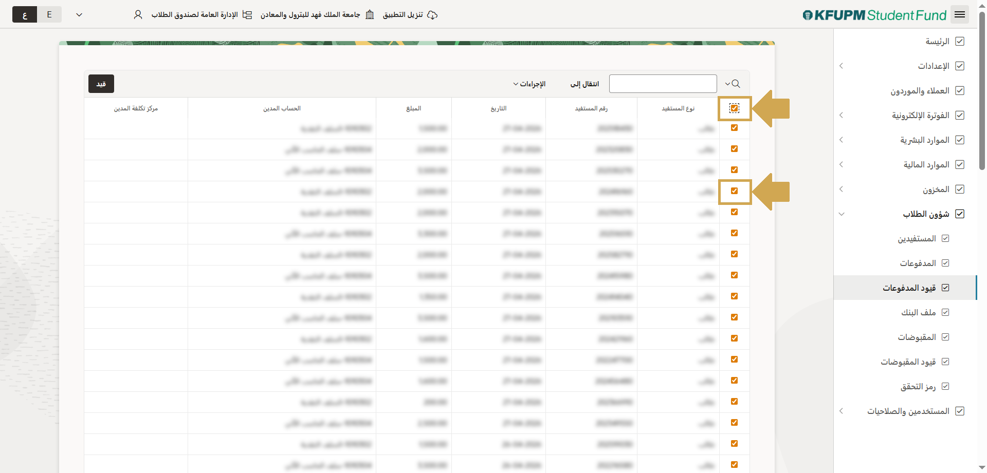
Task: Click the page vertical scrollbar thumb
Action: point(982,90)
